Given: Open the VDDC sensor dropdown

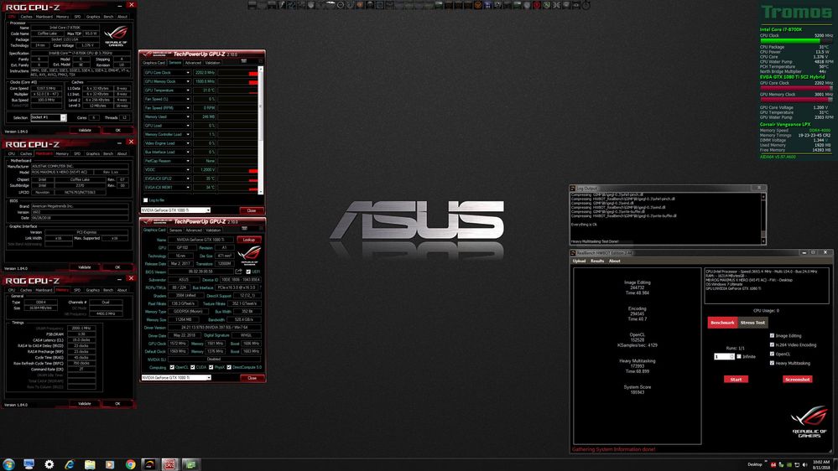Looking at the screenshot, I should pos(188,170).
